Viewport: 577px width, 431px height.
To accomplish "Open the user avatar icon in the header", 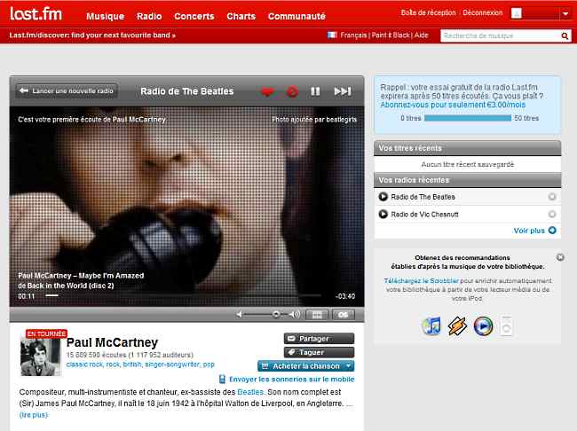I will click(x=517, y=13).
